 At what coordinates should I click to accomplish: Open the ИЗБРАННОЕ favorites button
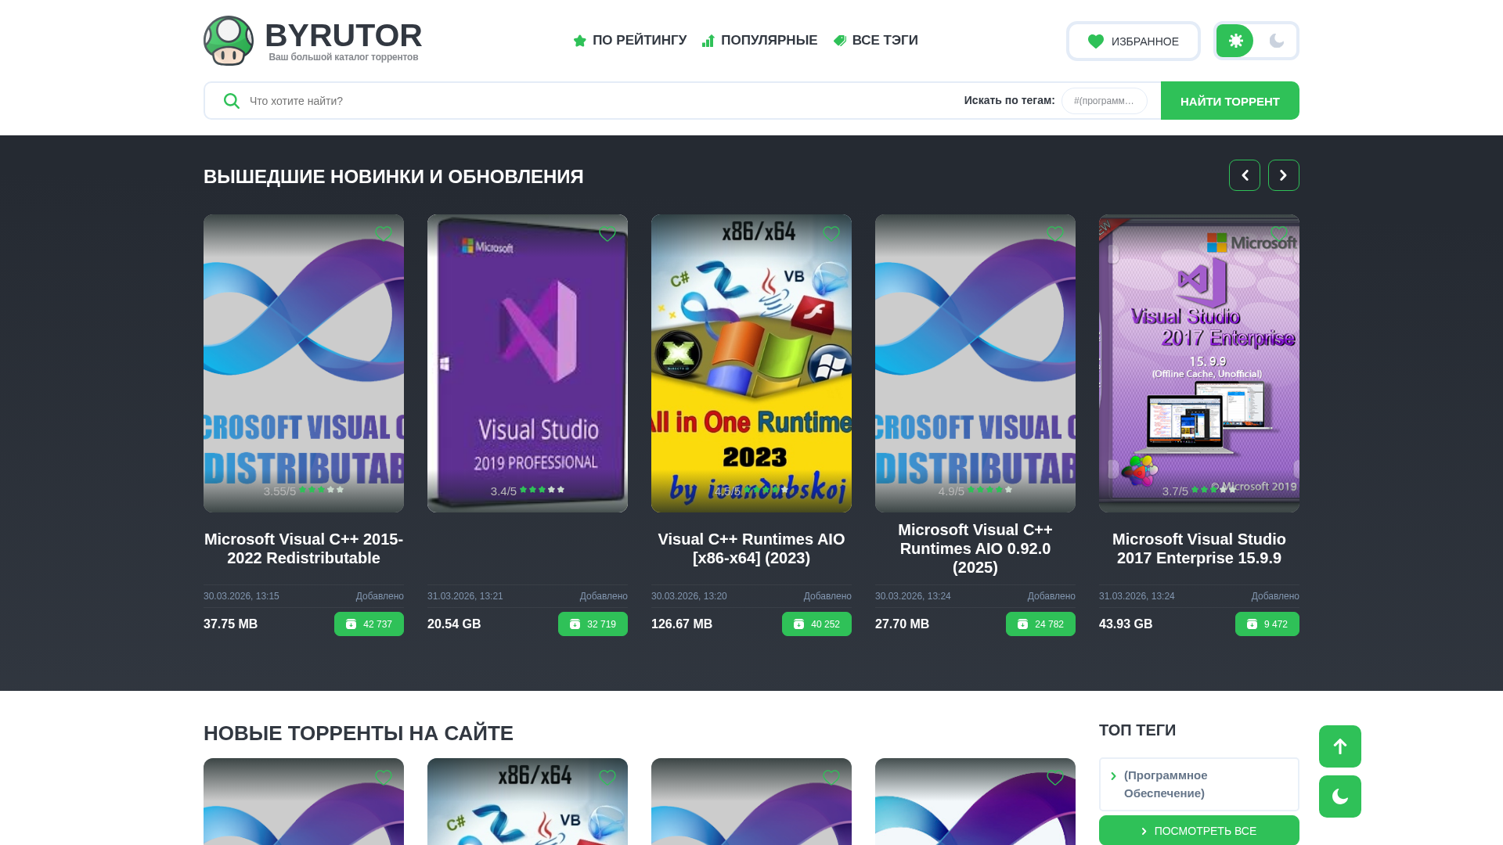click(x=1133, y=41)
